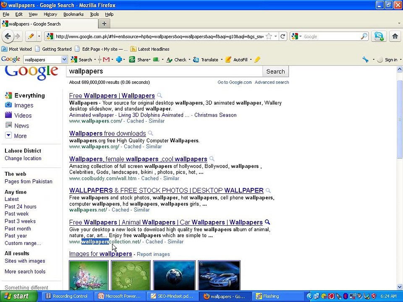Open the View menu

[x=33, y=14]
